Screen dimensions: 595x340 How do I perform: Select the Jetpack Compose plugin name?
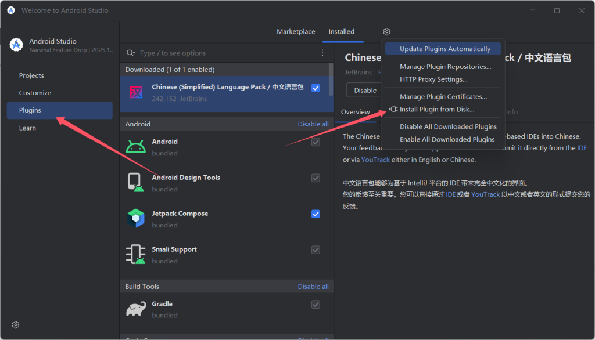[180, 214]
